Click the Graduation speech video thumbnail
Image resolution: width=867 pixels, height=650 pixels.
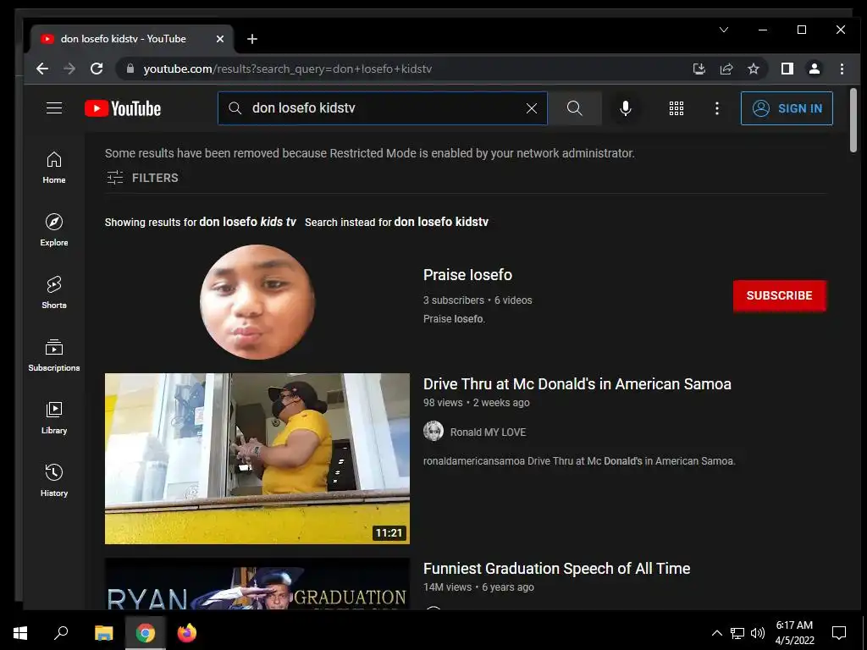coord(257,584)
